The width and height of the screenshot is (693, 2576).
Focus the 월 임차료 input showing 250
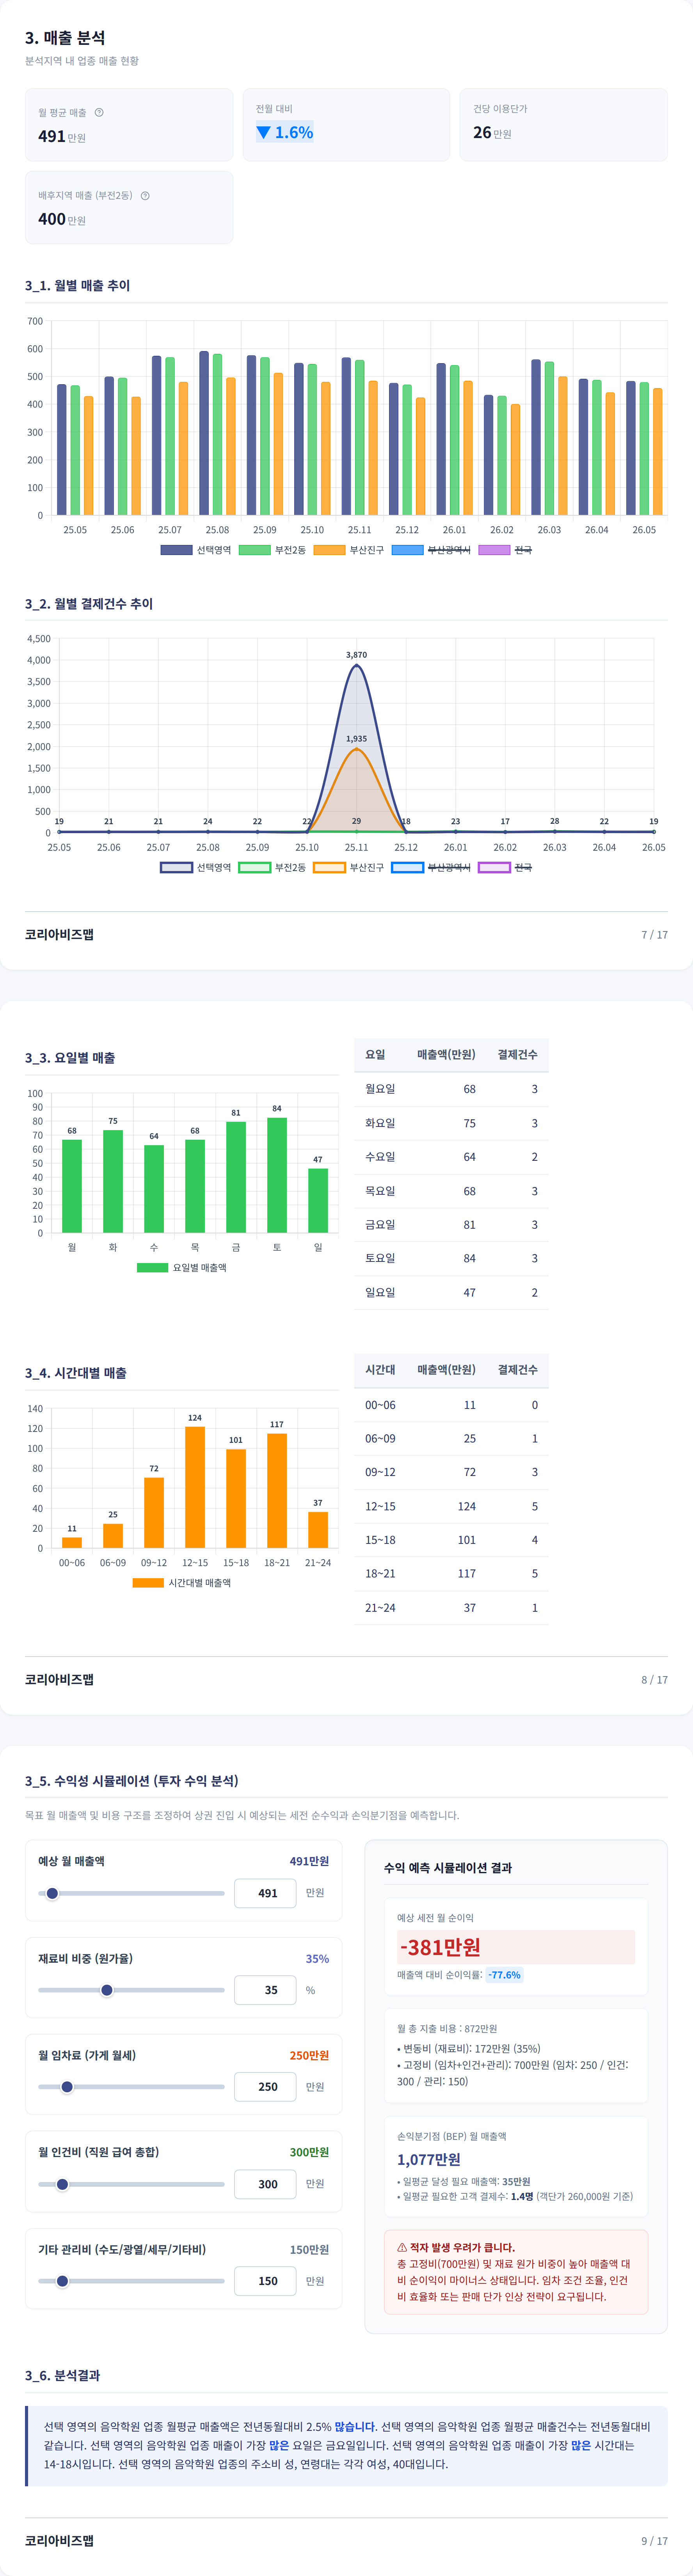[x=265, y=2087]
